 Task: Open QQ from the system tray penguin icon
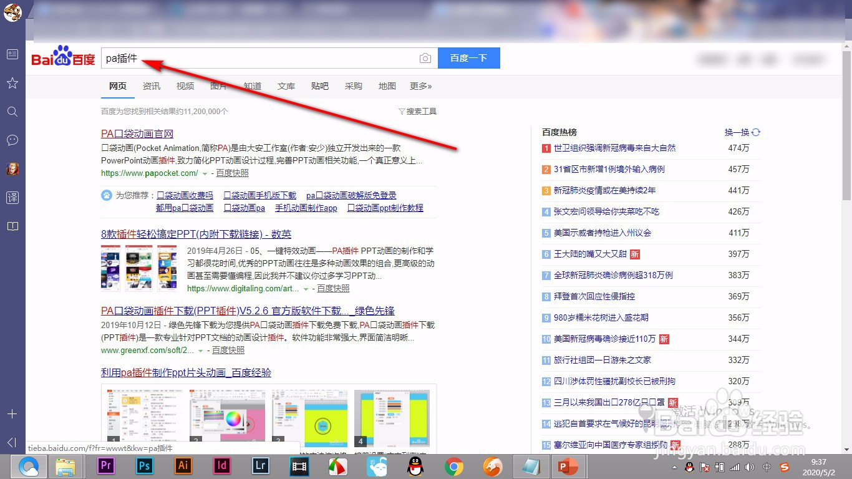[x=689, y=467]
